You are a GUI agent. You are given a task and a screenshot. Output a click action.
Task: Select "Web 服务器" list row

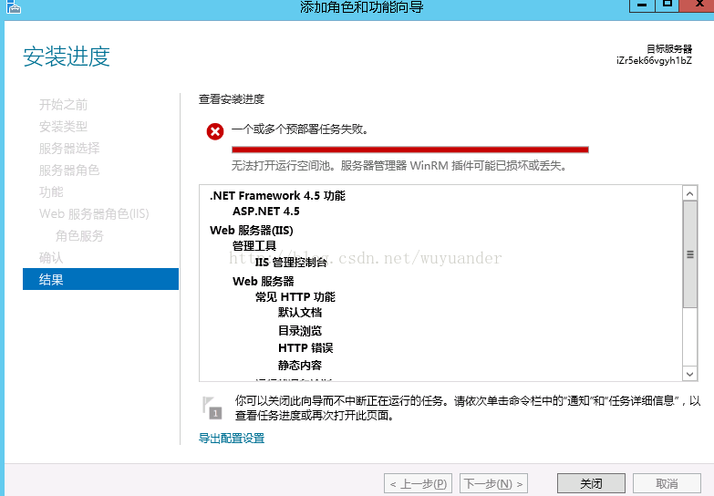264,282
